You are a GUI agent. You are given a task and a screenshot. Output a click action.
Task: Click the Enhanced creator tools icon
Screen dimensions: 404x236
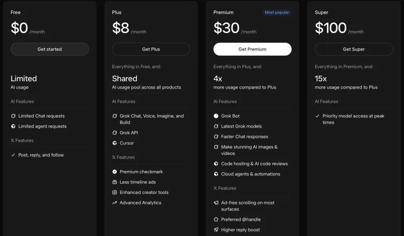coord(115,192)
